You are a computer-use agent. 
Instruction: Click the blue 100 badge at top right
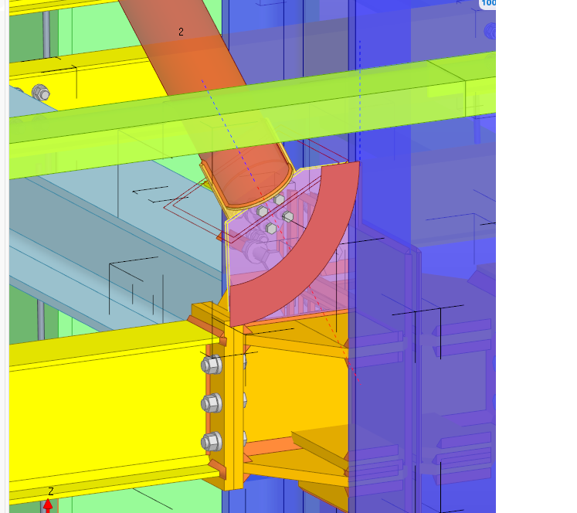click(x=488, y=3)
